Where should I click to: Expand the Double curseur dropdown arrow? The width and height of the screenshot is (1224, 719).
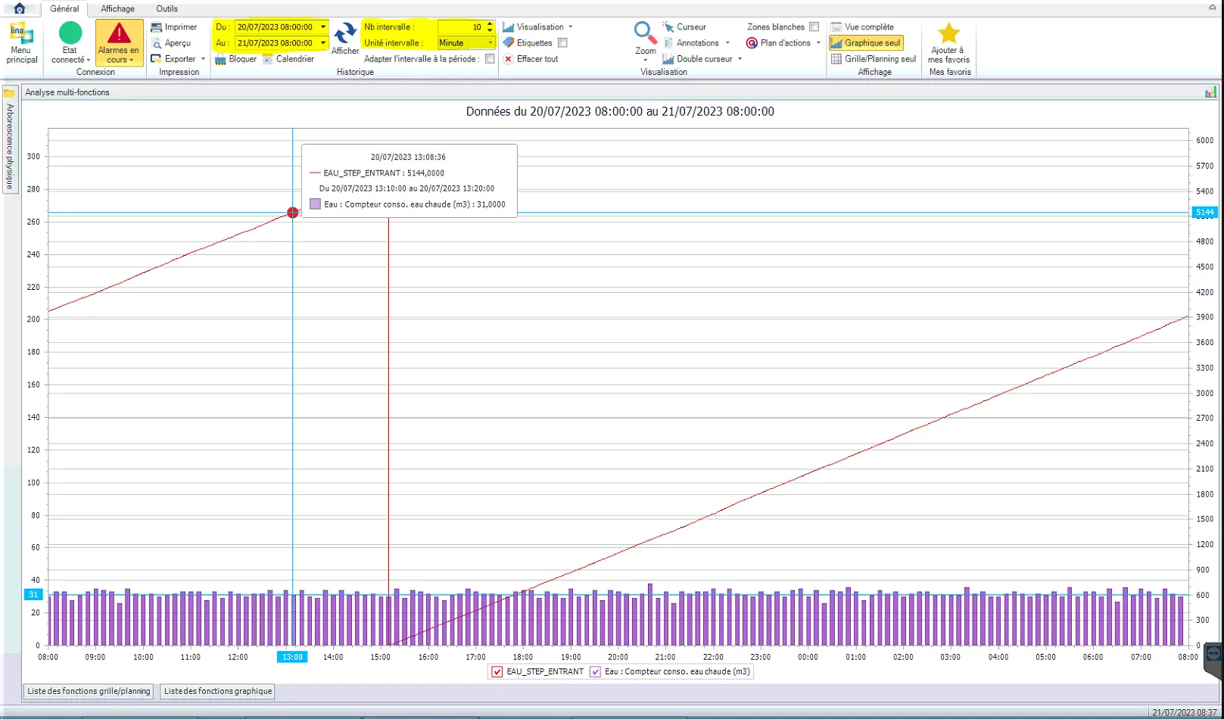pyautogui.click(x=740, y=59)
